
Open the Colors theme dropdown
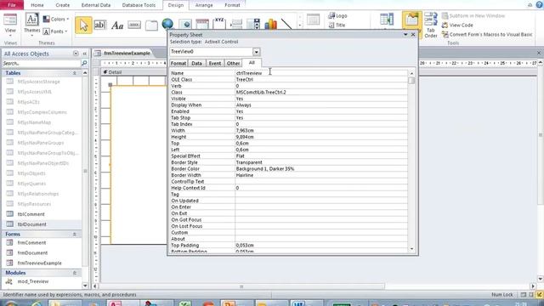pyautogui.click(x=56, y=19)
